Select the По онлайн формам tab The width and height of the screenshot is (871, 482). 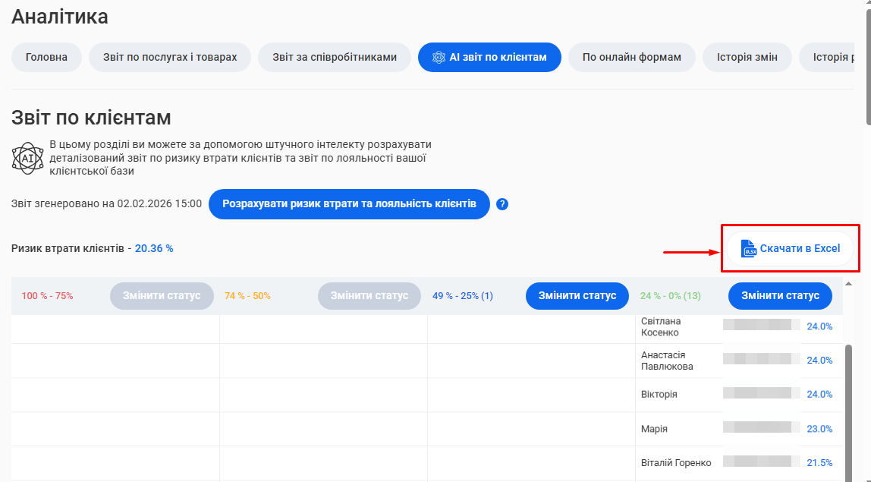point(631,57)
